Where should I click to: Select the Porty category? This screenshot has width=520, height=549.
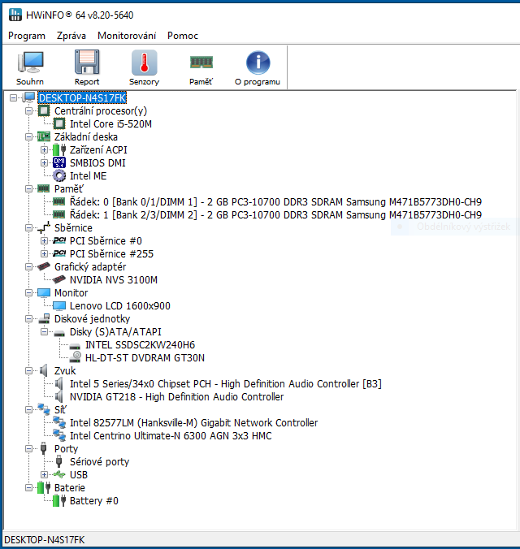(x=66, y=449)
